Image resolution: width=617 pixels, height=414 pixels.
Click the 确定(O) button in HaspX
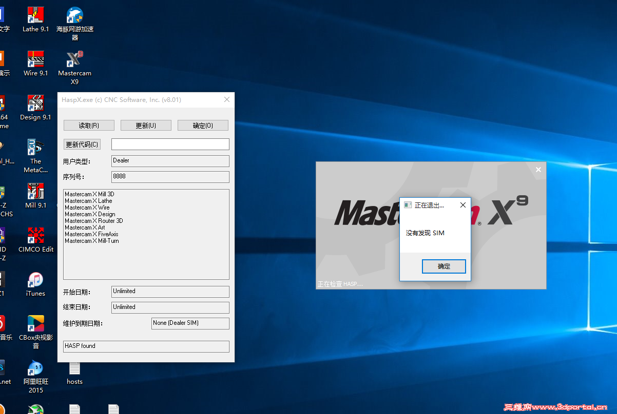pyautogui.click(x=203, y=126)
